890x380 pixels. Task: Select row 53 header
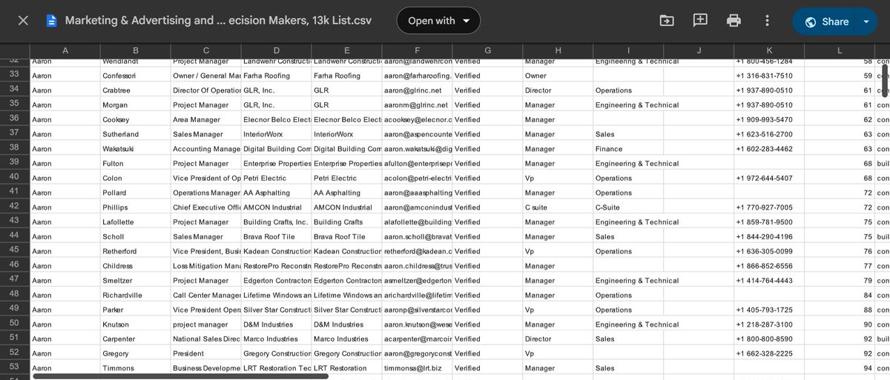point(15,368)
